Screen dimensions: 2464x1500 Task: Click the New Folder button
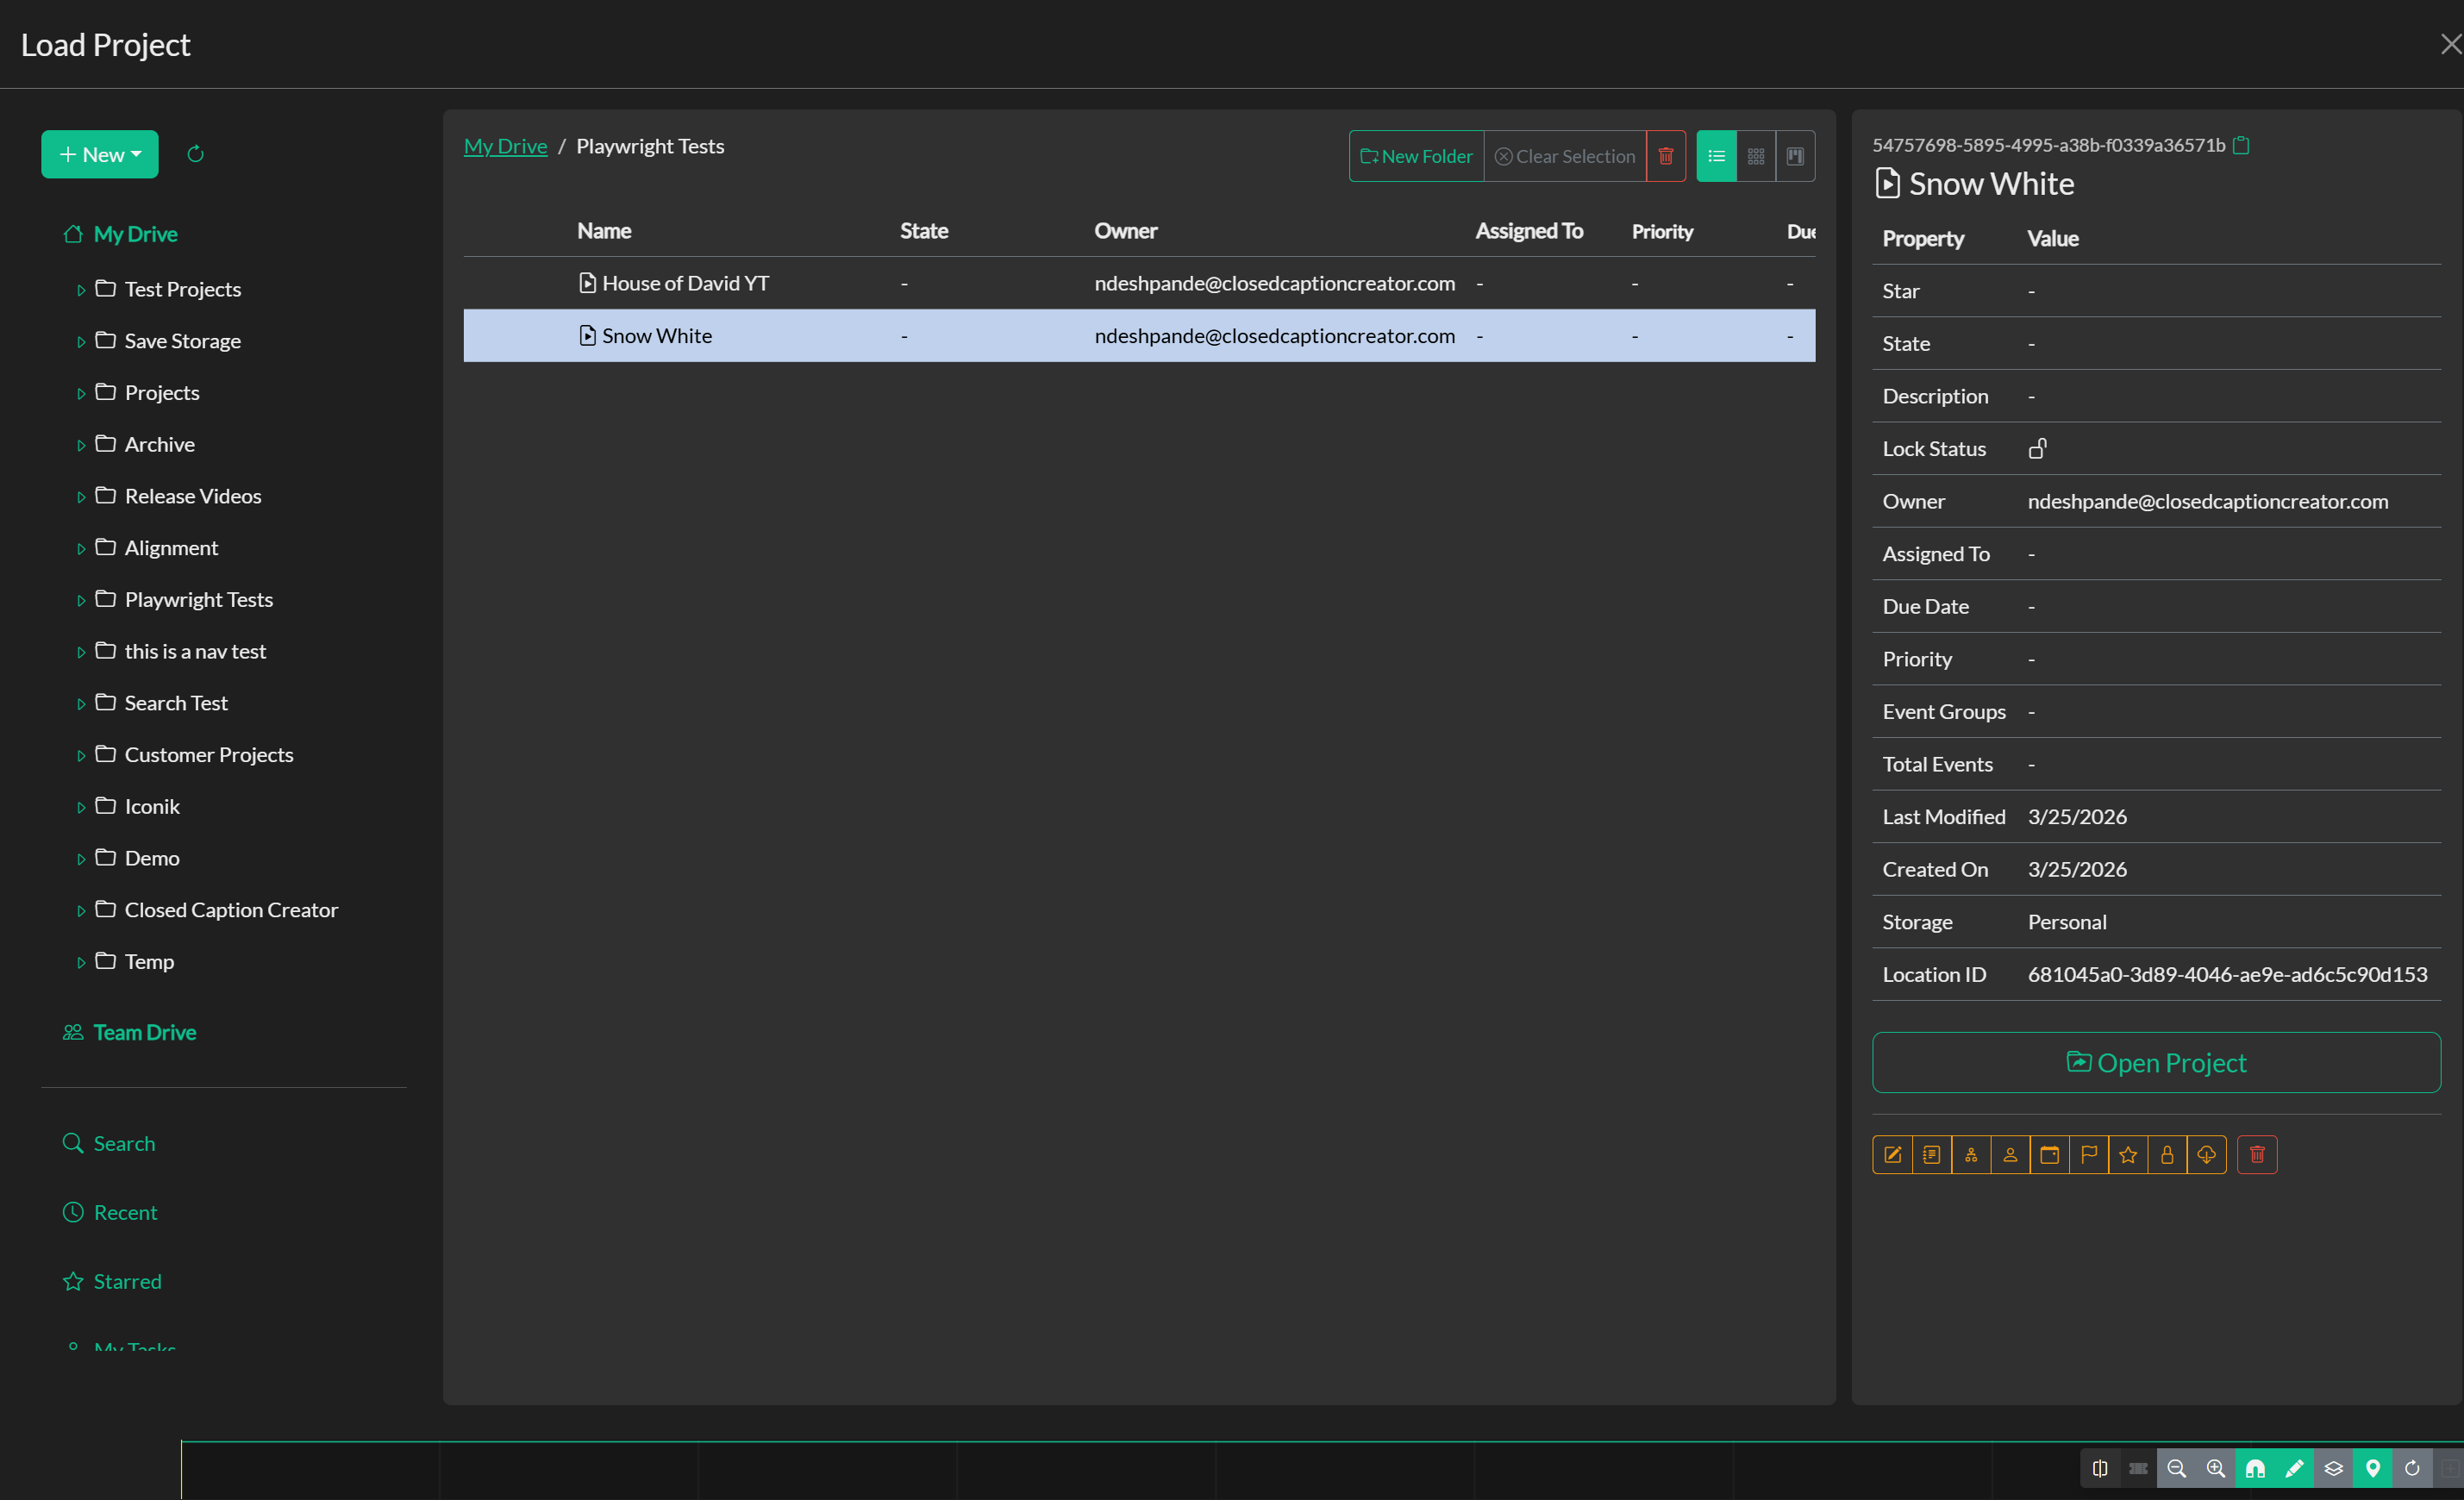(1416, 156)
